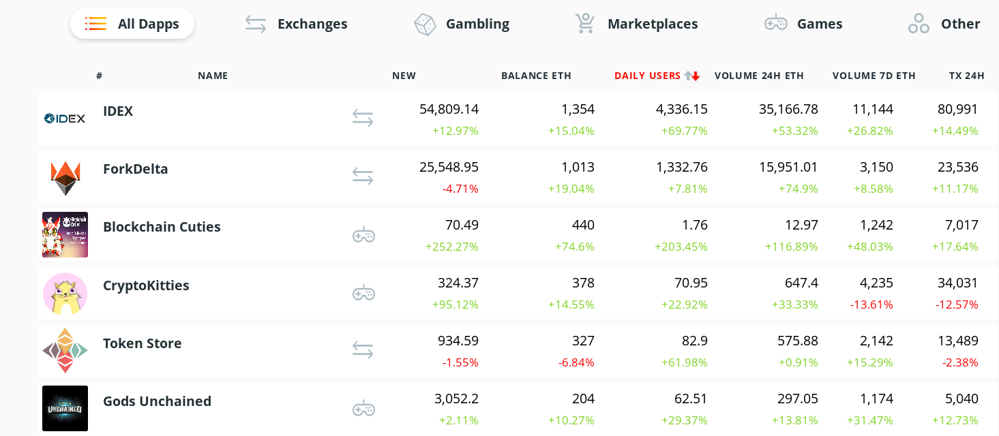Click exchange category icon in Token Store row
999x436 pixels.
click(363, 350)
